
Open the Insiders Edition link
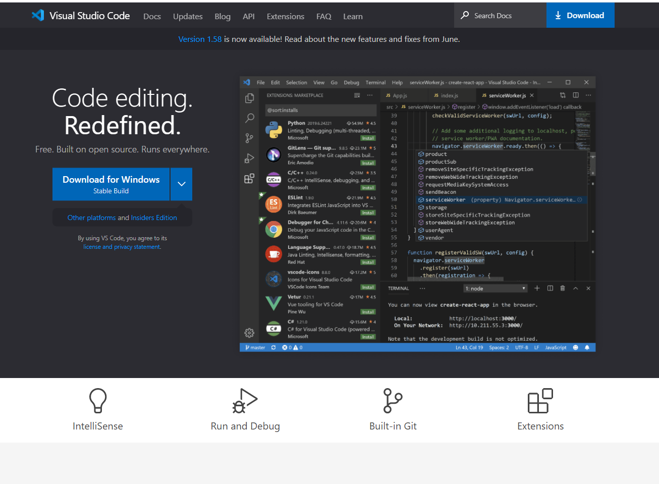pos(154,218)
